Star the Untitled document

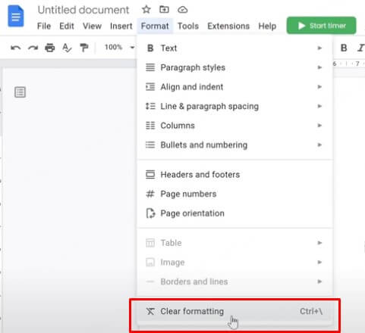pyautogui.click(x=146, y=10)
